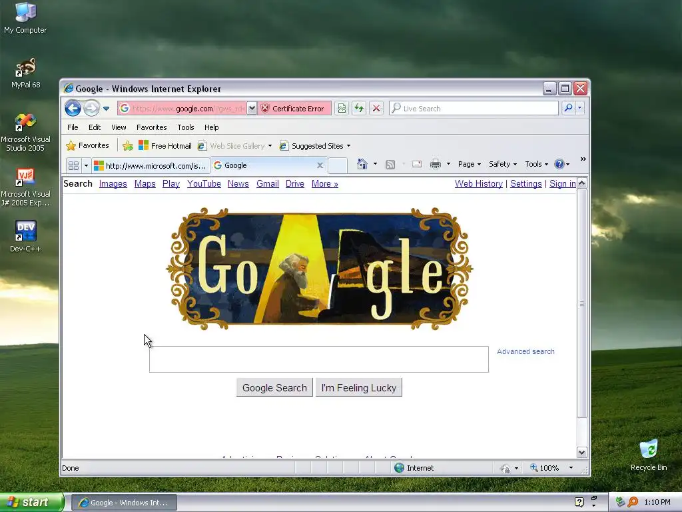Screen dimensions: 682x512
Task: Click the RSS Feeds icon
Action: click(390, 164)
